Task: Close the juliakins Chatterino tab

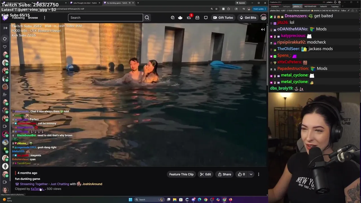Action: [301, 6]
